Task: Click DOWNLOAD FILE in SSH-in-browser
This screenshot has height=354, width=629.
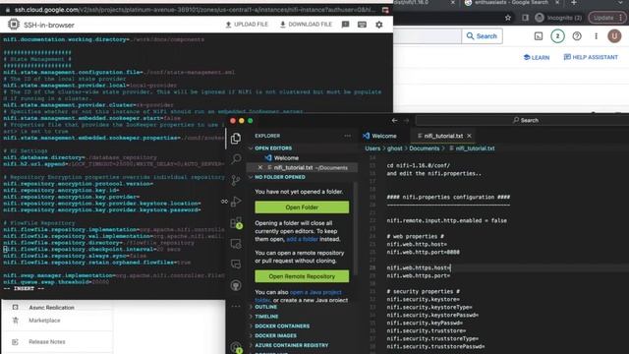Action: [306, 25]
